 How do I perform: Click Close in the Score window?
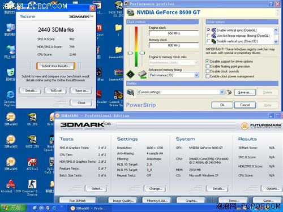coord(82,103)
